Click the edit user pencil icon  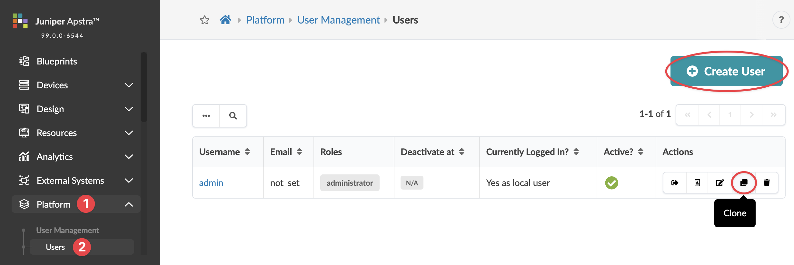(x=720, y=183)
